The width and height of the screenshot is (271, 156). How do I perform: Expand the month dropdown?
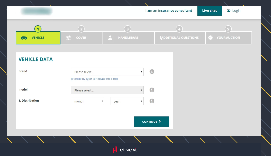[x=87, y=101]
